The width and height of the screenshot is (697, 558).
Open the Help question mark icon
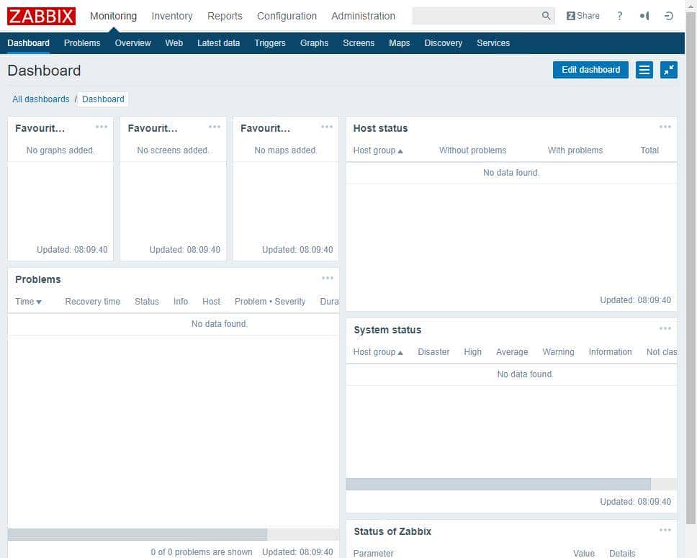coord(619,16)
